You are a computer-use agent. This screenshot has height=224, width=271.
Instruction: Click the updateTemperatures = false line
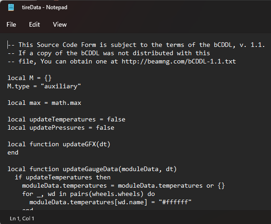(66, 119)
